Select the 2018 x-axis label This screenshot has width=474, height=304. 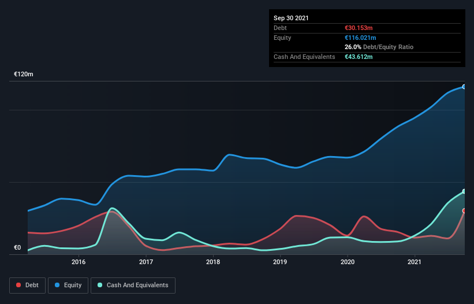pos(213,262)
